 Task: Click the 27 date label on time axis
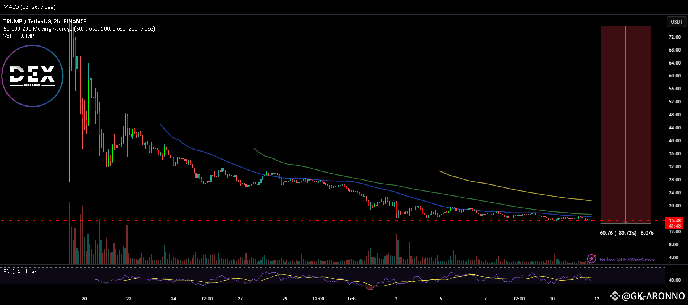click(x=240, y=299)
